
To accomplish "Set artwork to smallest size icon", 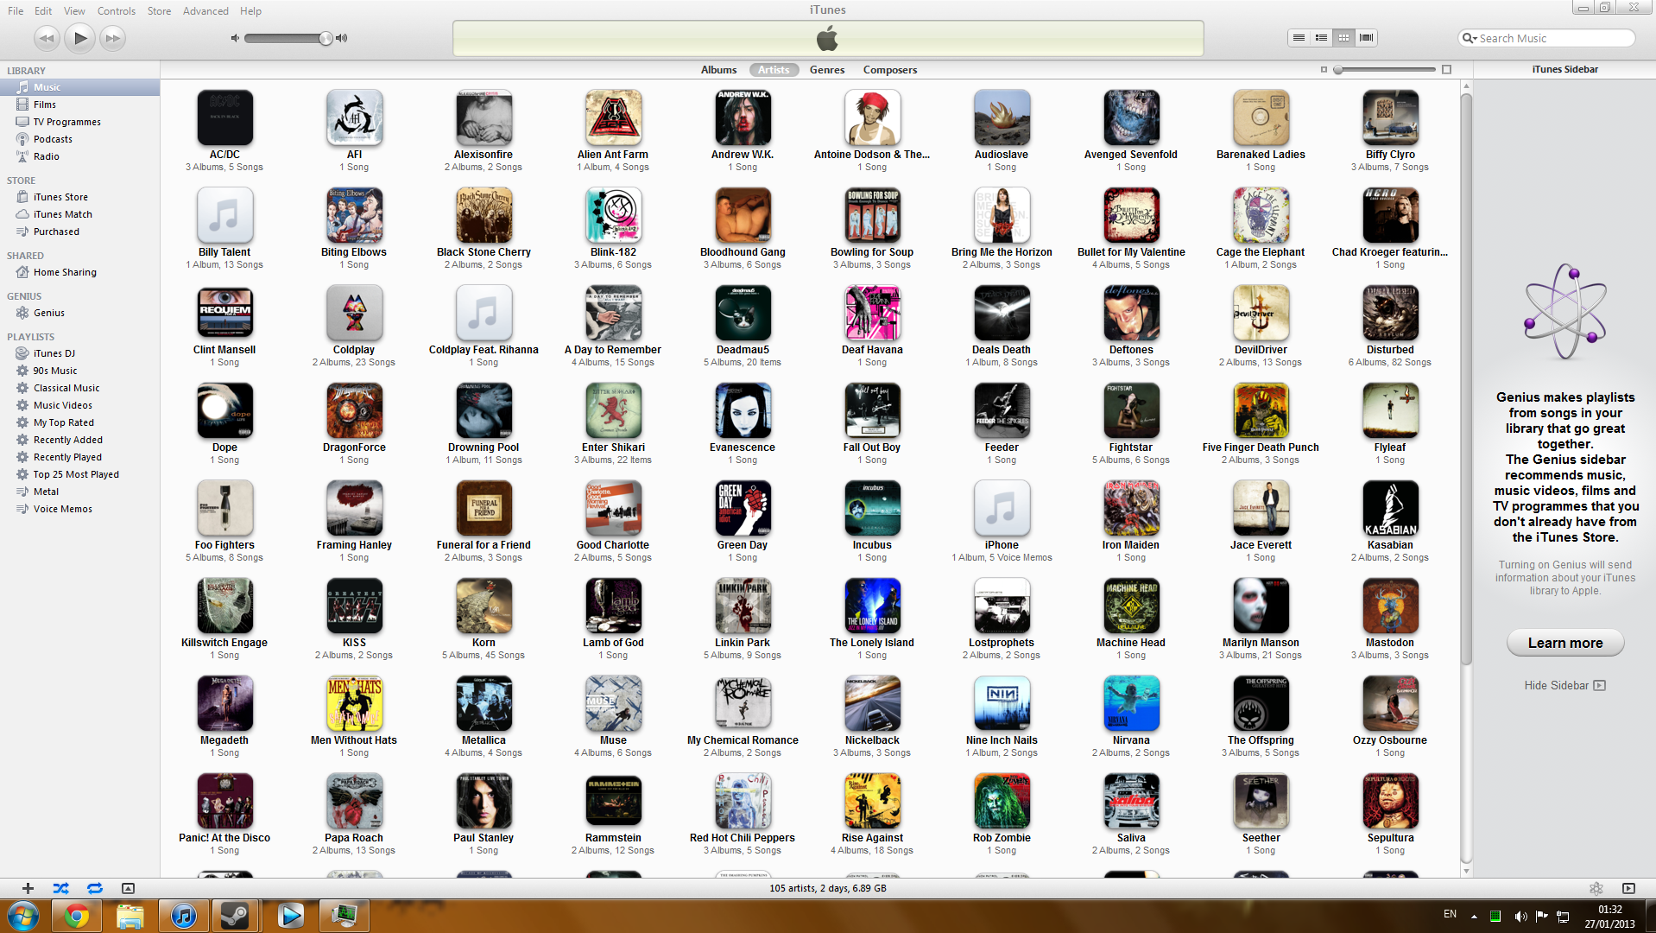I will (1324, 70).
